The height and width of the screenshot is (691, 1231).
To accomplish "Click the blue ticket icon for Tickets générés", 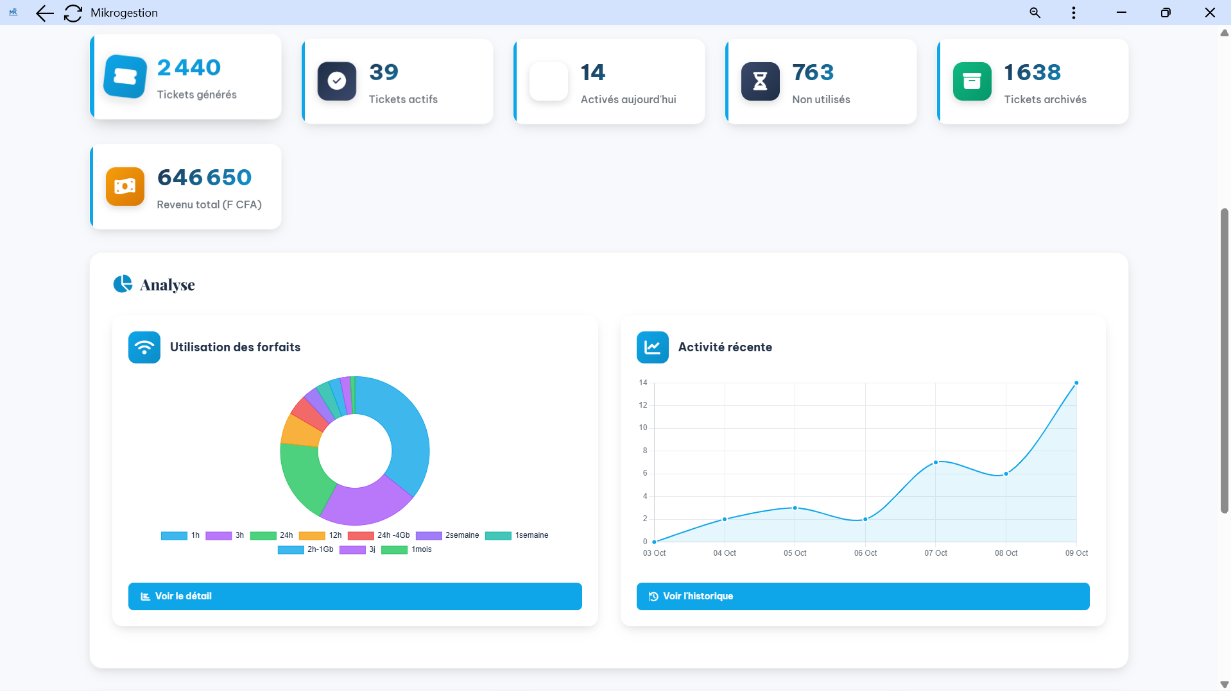I will click(x=125, y=77).
